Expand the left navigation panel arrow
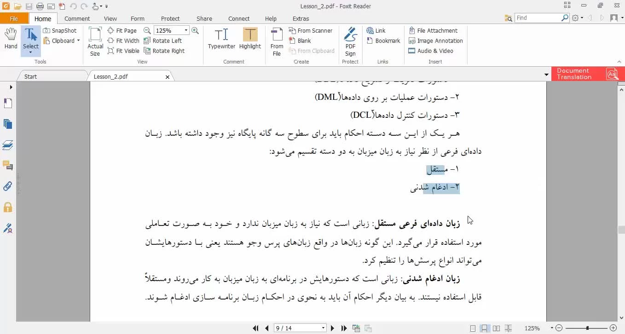Image resolution: width=625 pixels, height=334 pixels. click(11, 87)
